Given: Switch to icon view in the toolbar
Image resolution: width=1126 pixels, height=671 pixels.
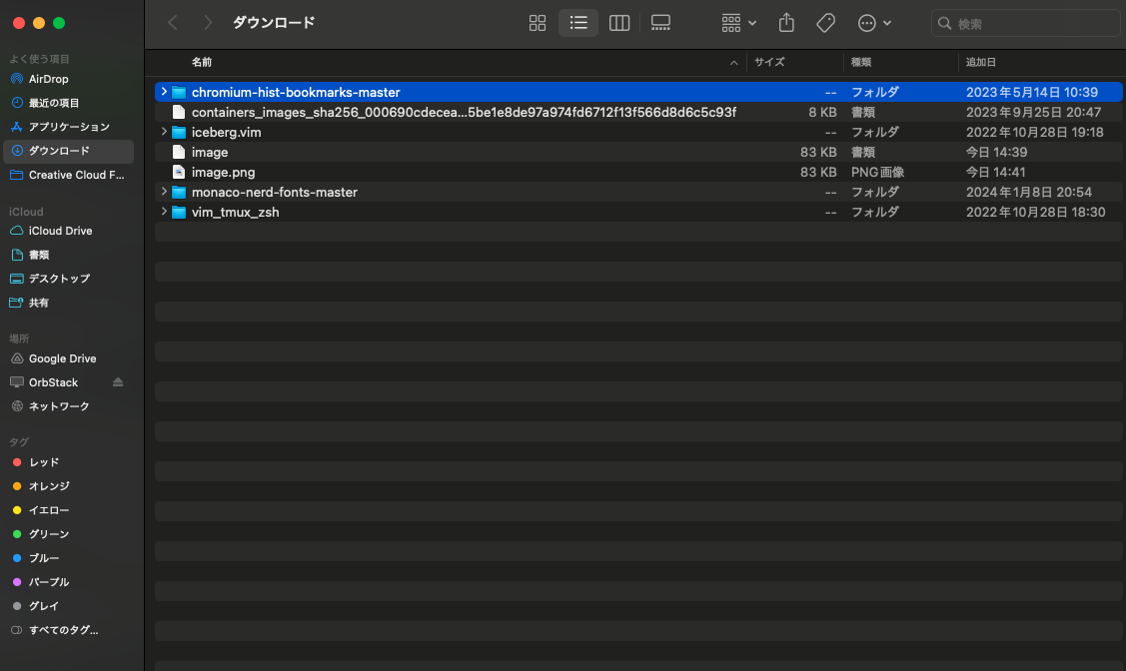Looking at the screenshot, I should [538, 22].
